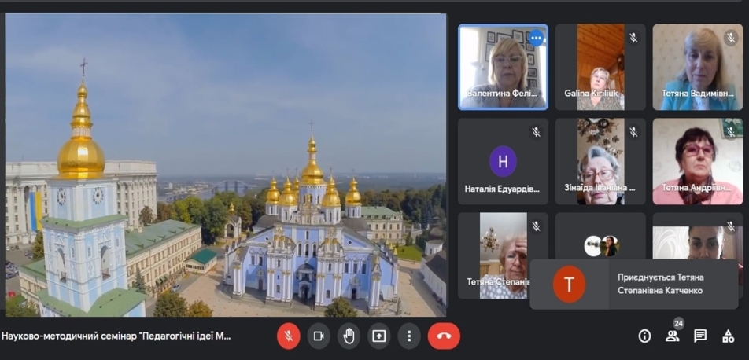
Task: Click muted mic icon on Зінаїда Іванівна tile
Action: pyautogui.click(x=633, y=132)
